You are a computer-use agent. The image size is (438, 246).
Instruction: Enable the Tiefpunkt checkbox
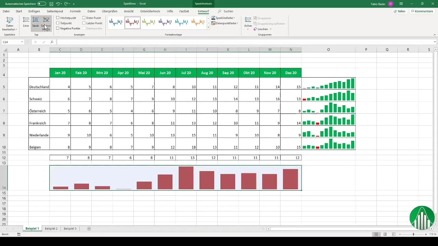pyautogui.click(x=58, y=23)
